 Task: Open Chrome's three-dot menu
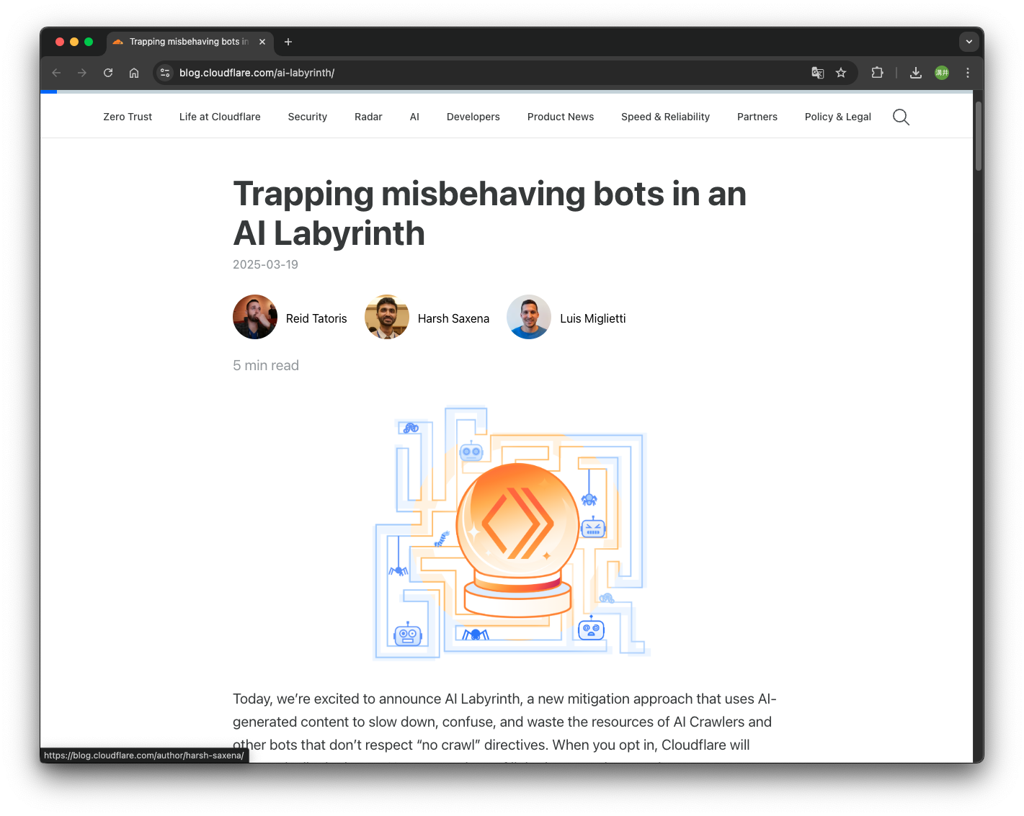pyautogui.click(x=968, y=73)
